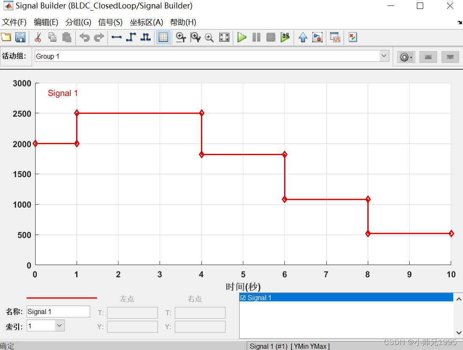Add a constant signal

point(117,37)
